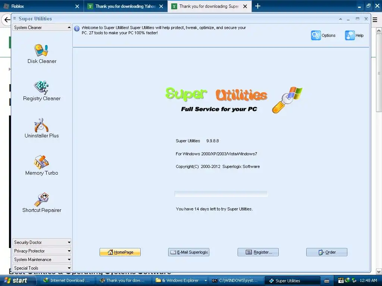Viewport: 382px width, 286px height.
Task: Click the E-Mail Superlogix button
Action: (189, 252)
